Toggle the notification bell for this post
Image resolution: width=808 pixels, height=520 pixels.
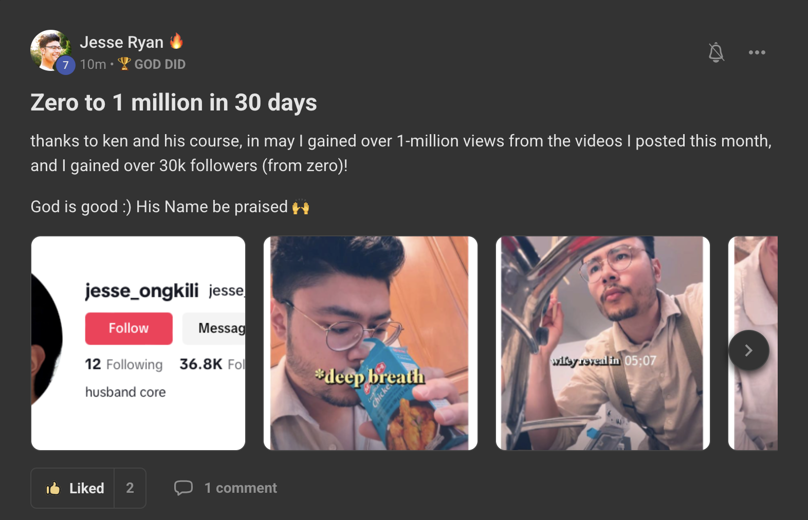click(x=716, y=52)
